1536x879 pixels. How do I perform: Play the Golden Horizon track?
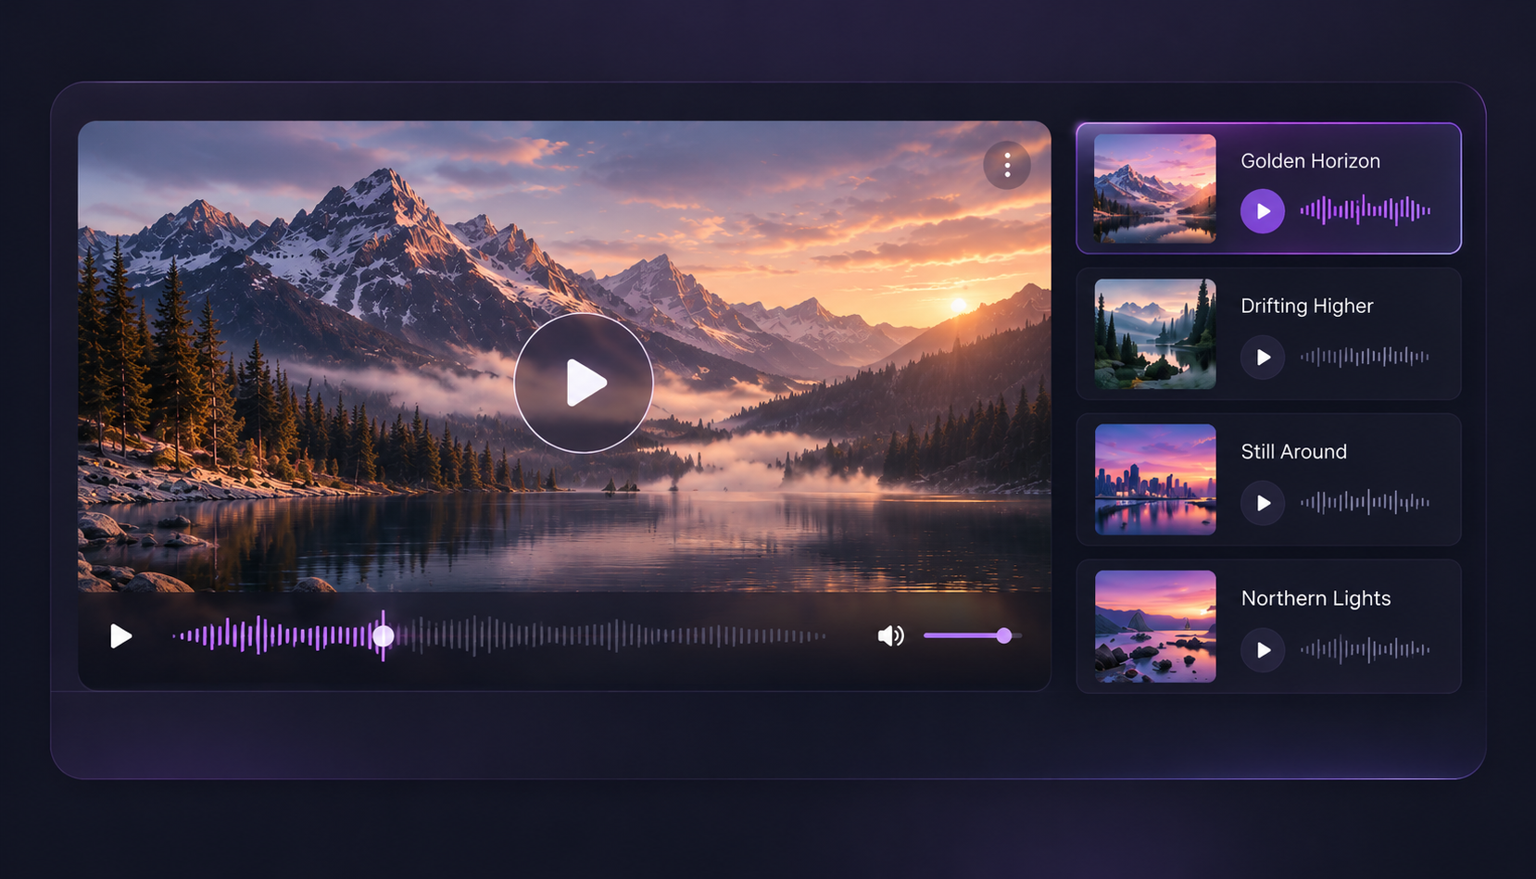point(1263,211)
